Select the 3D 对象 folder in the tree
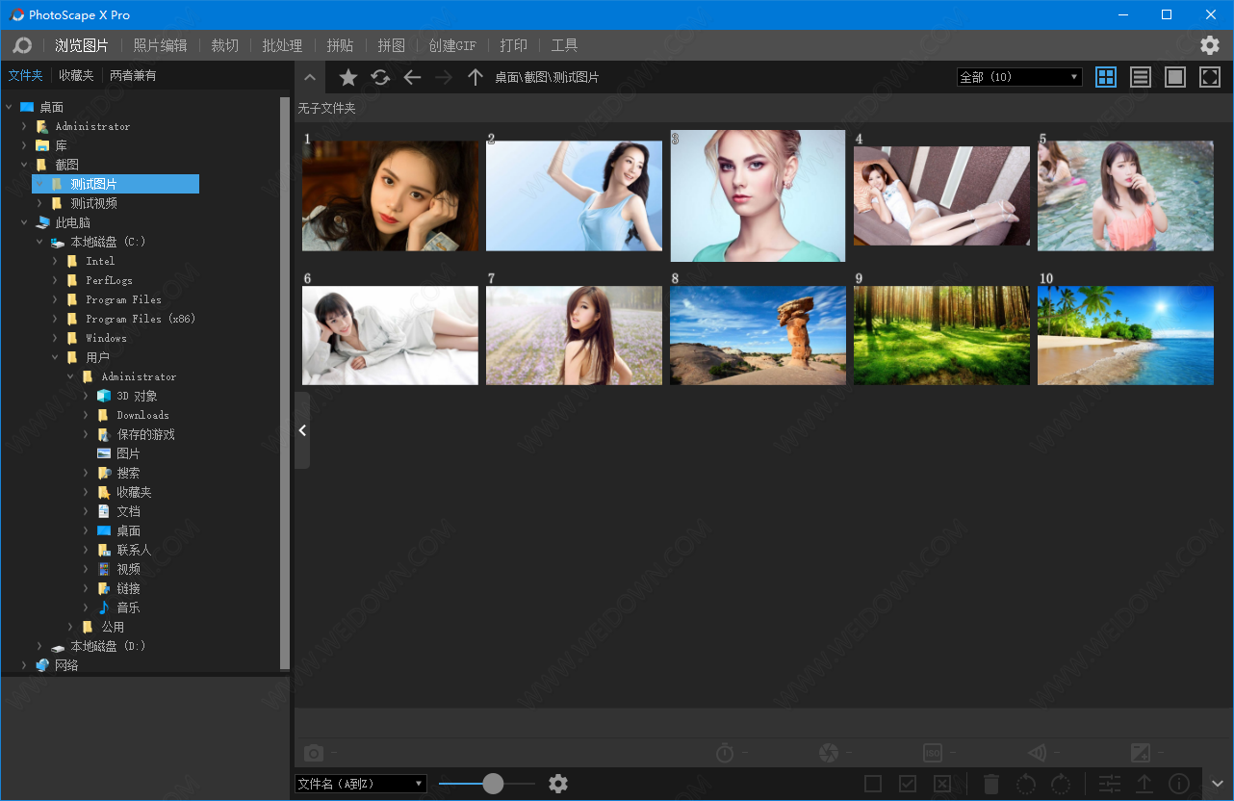 137,396
